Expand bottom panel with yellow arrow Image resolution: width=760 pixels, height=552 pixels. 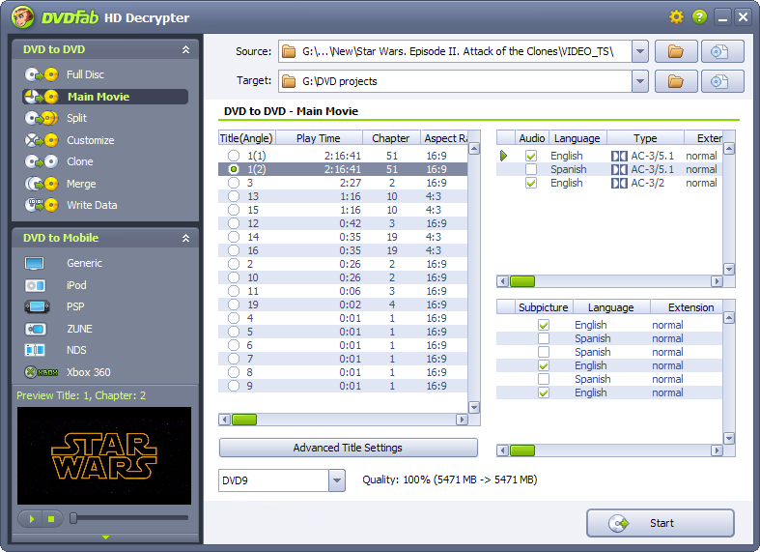click(105, 537)
